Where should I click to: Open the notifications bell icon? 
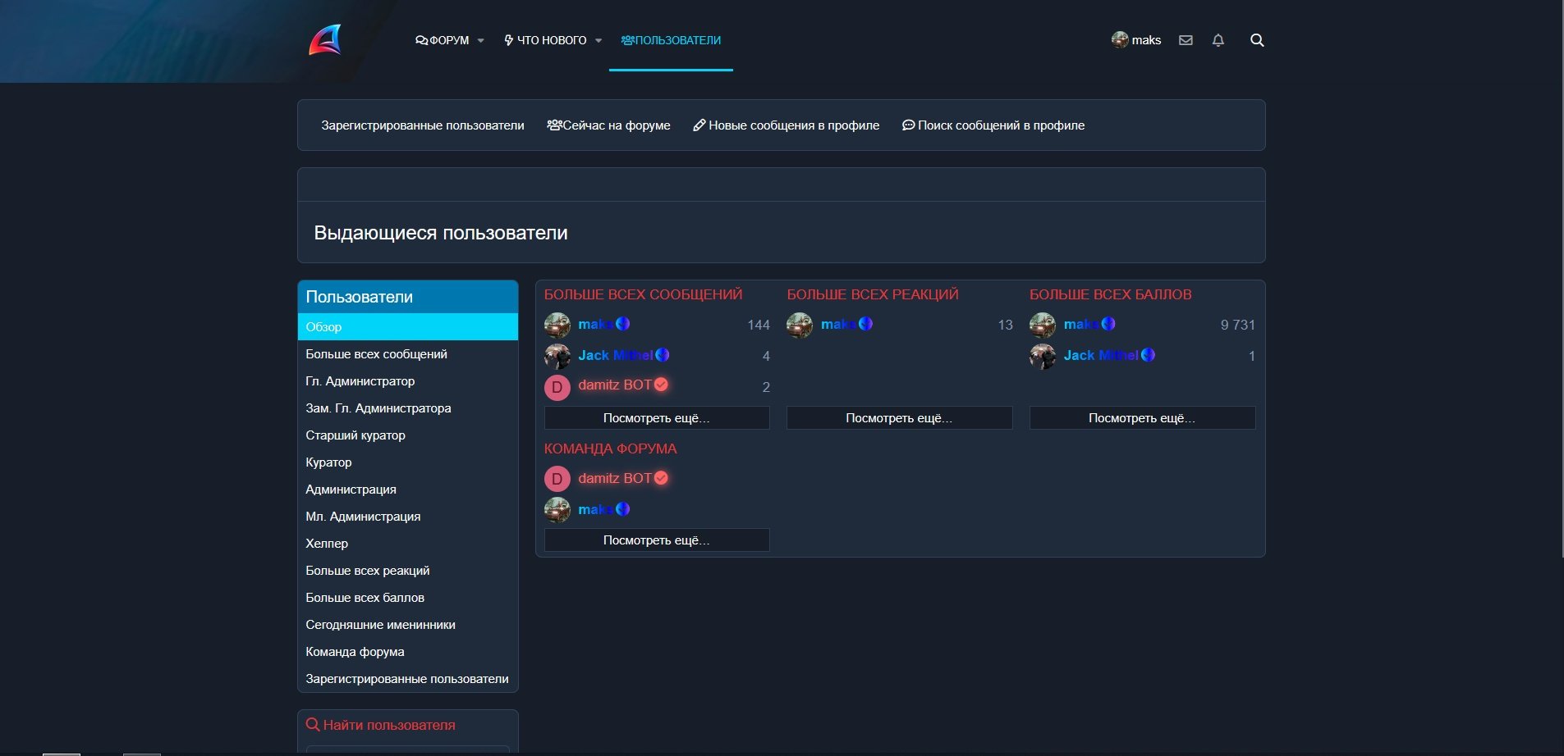1218,40
